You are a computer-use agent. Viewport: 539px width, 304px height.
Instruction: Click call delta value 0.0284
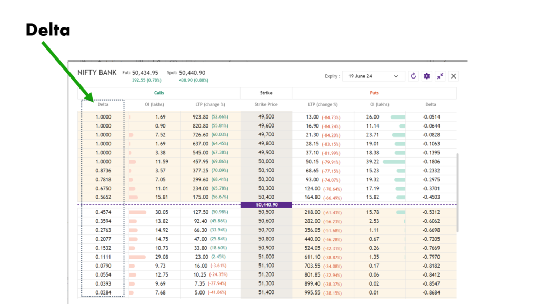click(x=103, y=292)
